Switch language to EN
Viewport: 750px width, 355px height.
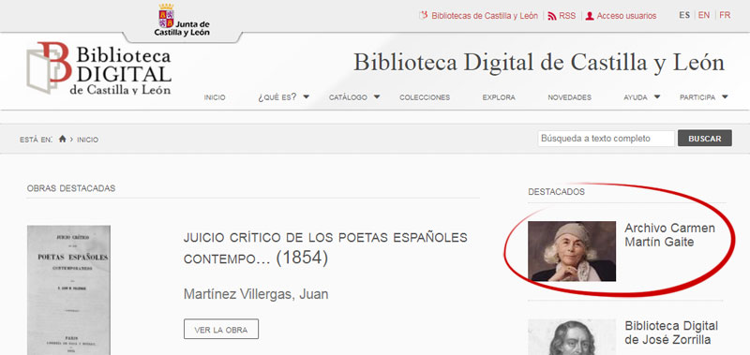(704, 15)
